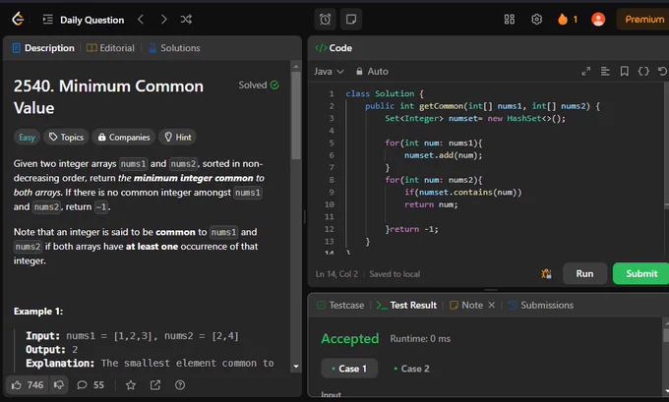
Task: Click the LeetCode logo icon
Action: click(18, 20)
